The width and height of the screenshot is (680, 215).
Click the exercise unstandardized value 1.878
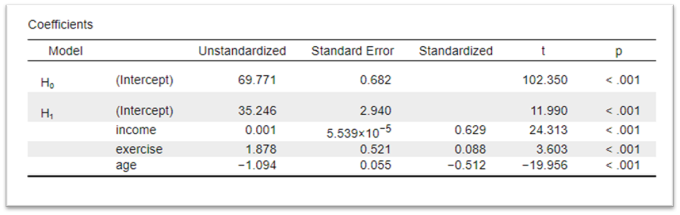(x=261, y=149)
